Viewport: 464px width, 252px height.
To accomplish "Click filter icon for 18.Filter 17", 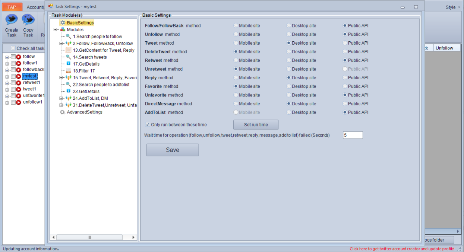I will tap(69, 71).
